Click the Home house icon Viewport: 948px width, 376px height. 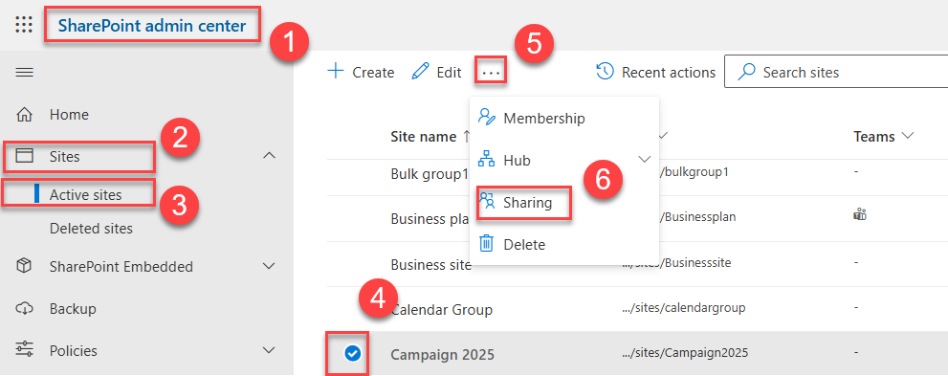24,114
